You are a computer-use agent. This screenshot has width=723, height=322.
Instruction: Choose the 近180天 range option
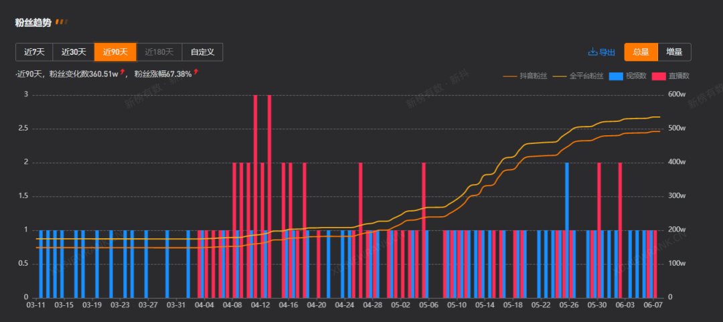(x=159, y=52)
